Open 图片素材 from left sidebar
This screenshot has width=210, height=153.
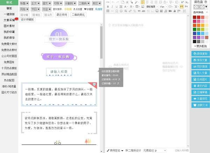(x=9, y=26)
